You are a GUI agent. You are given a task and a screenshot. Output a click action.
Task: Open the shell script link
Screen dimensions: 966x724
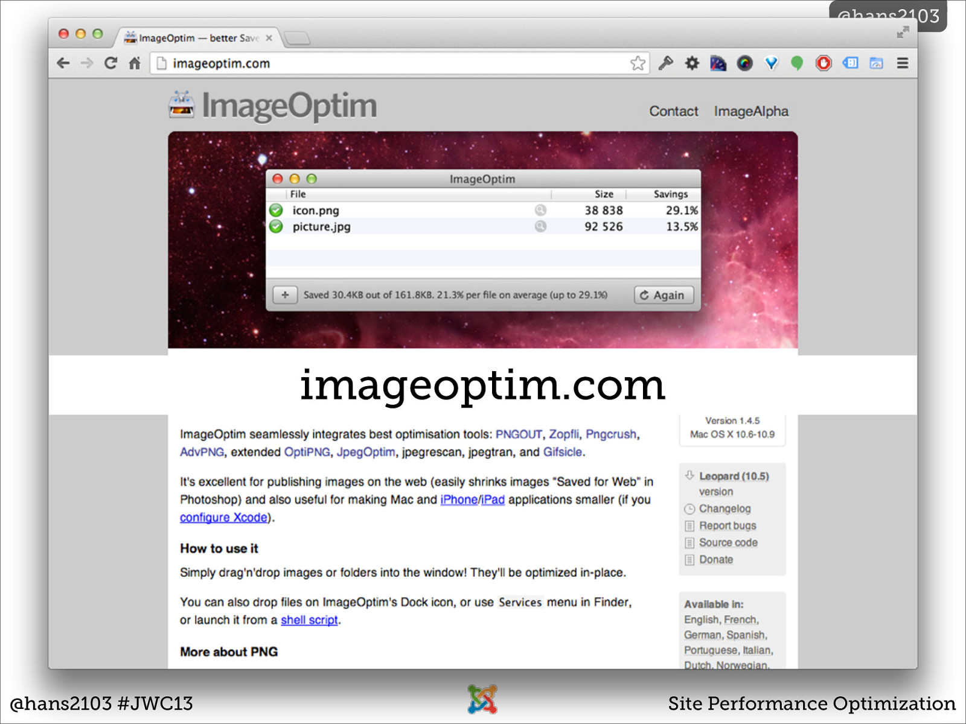pos(309,620)
